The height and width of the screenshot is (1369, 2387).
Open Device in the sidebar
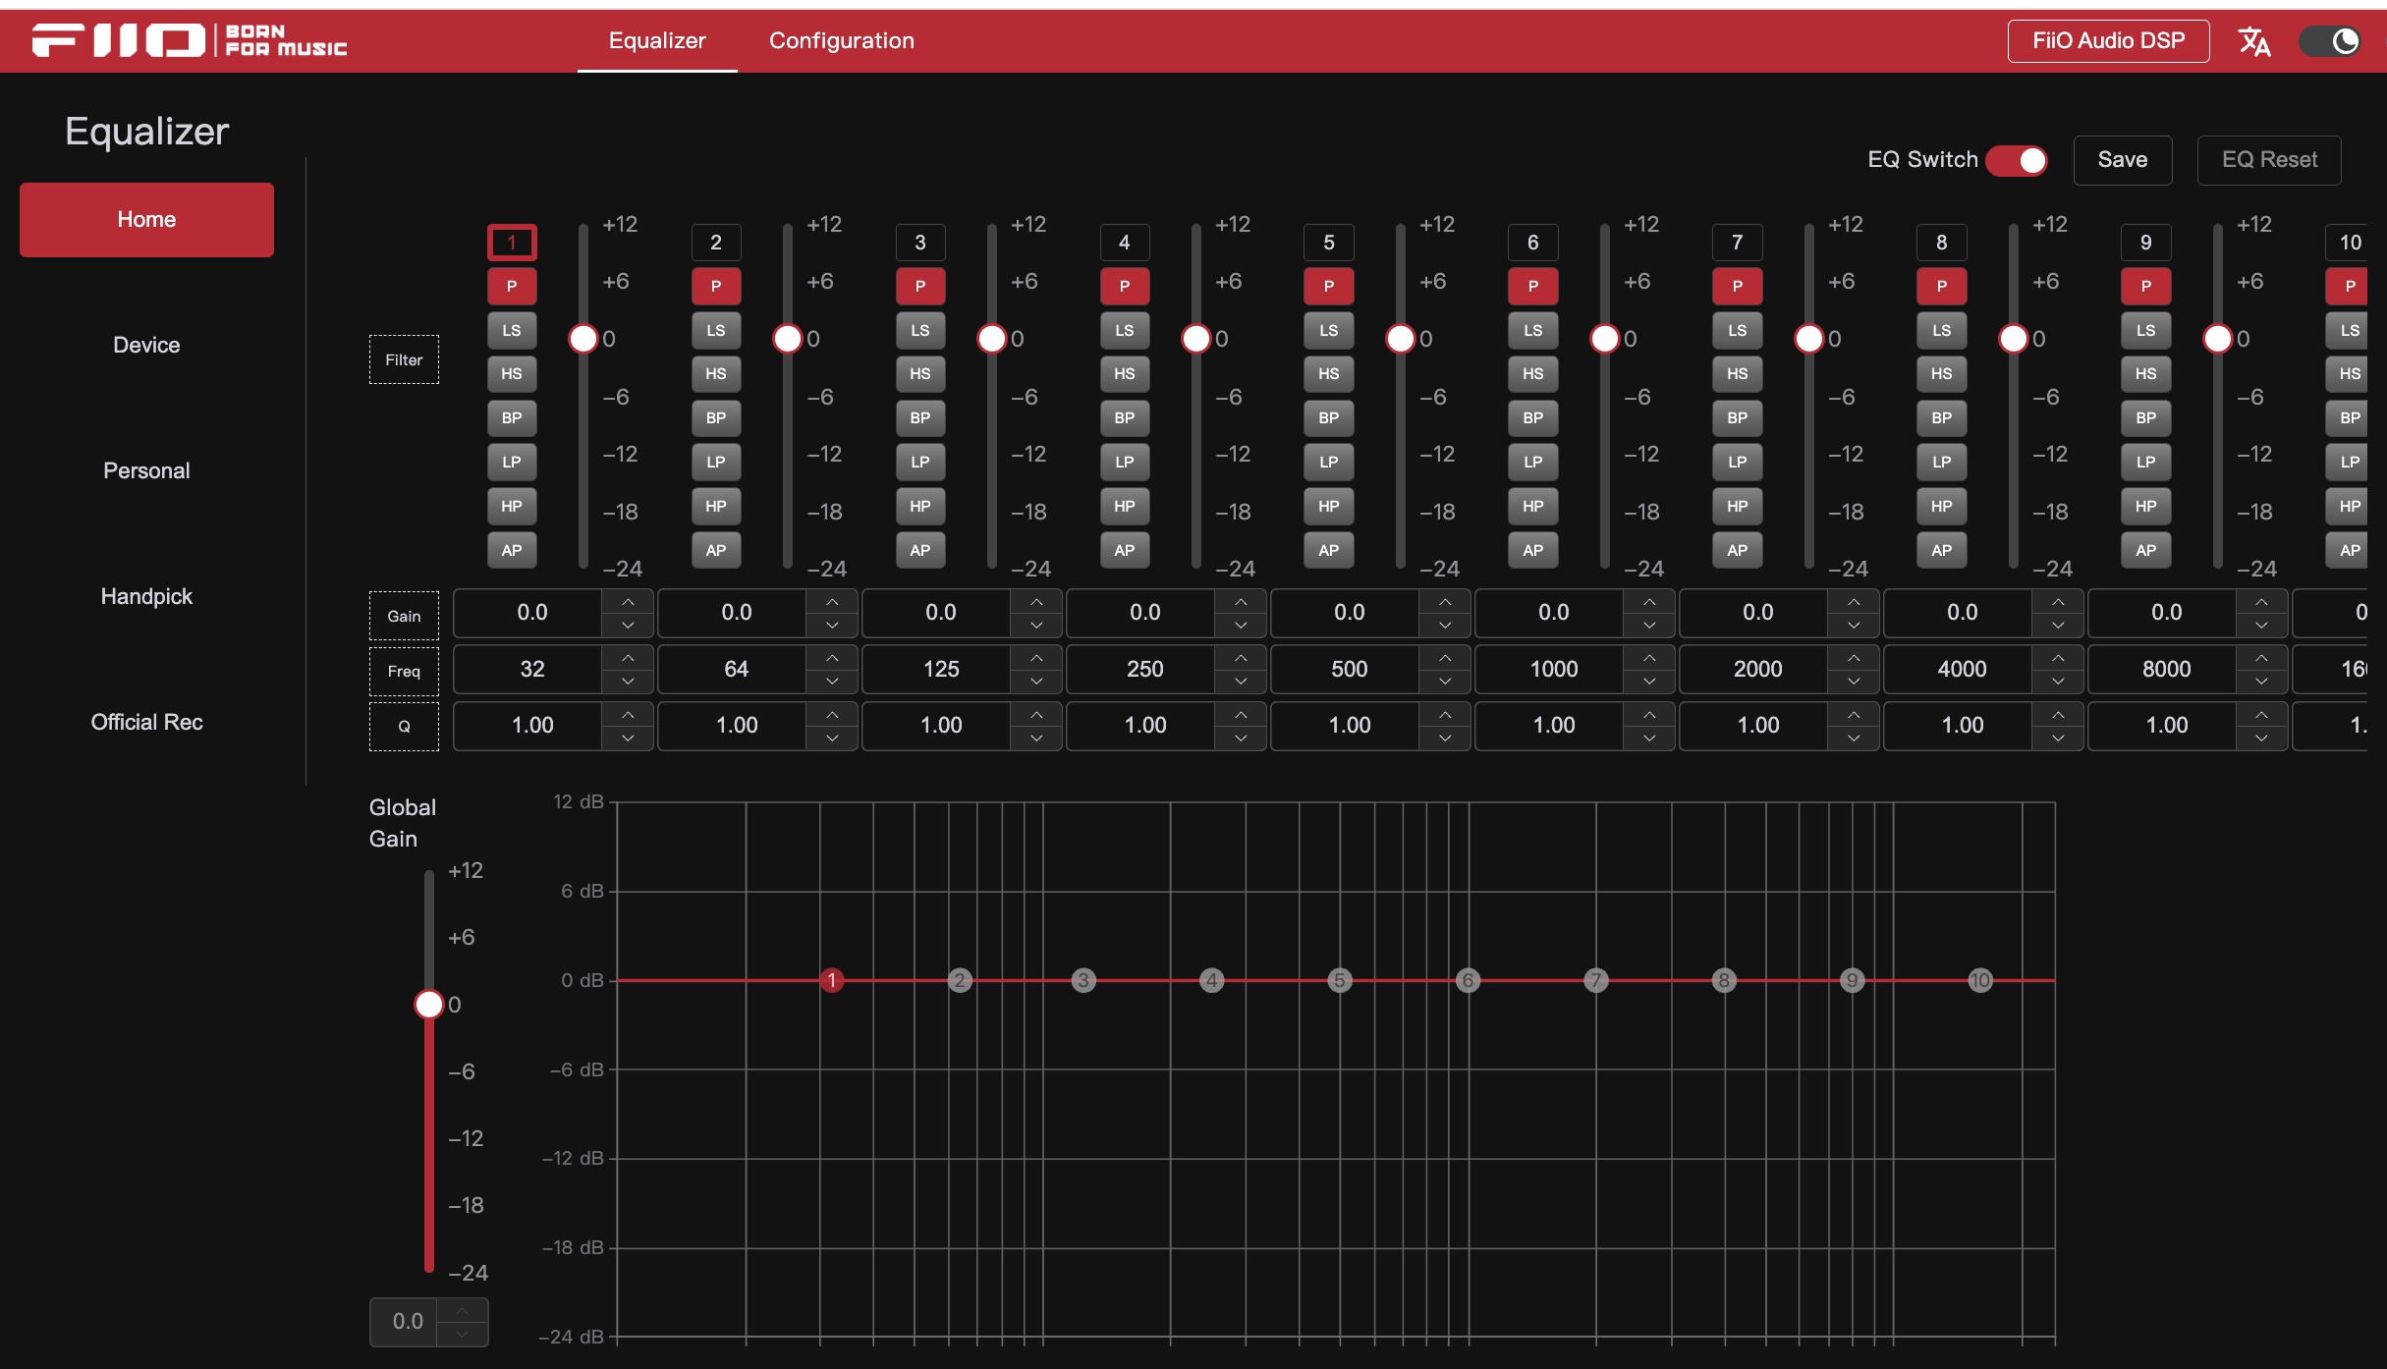(146, 346)
